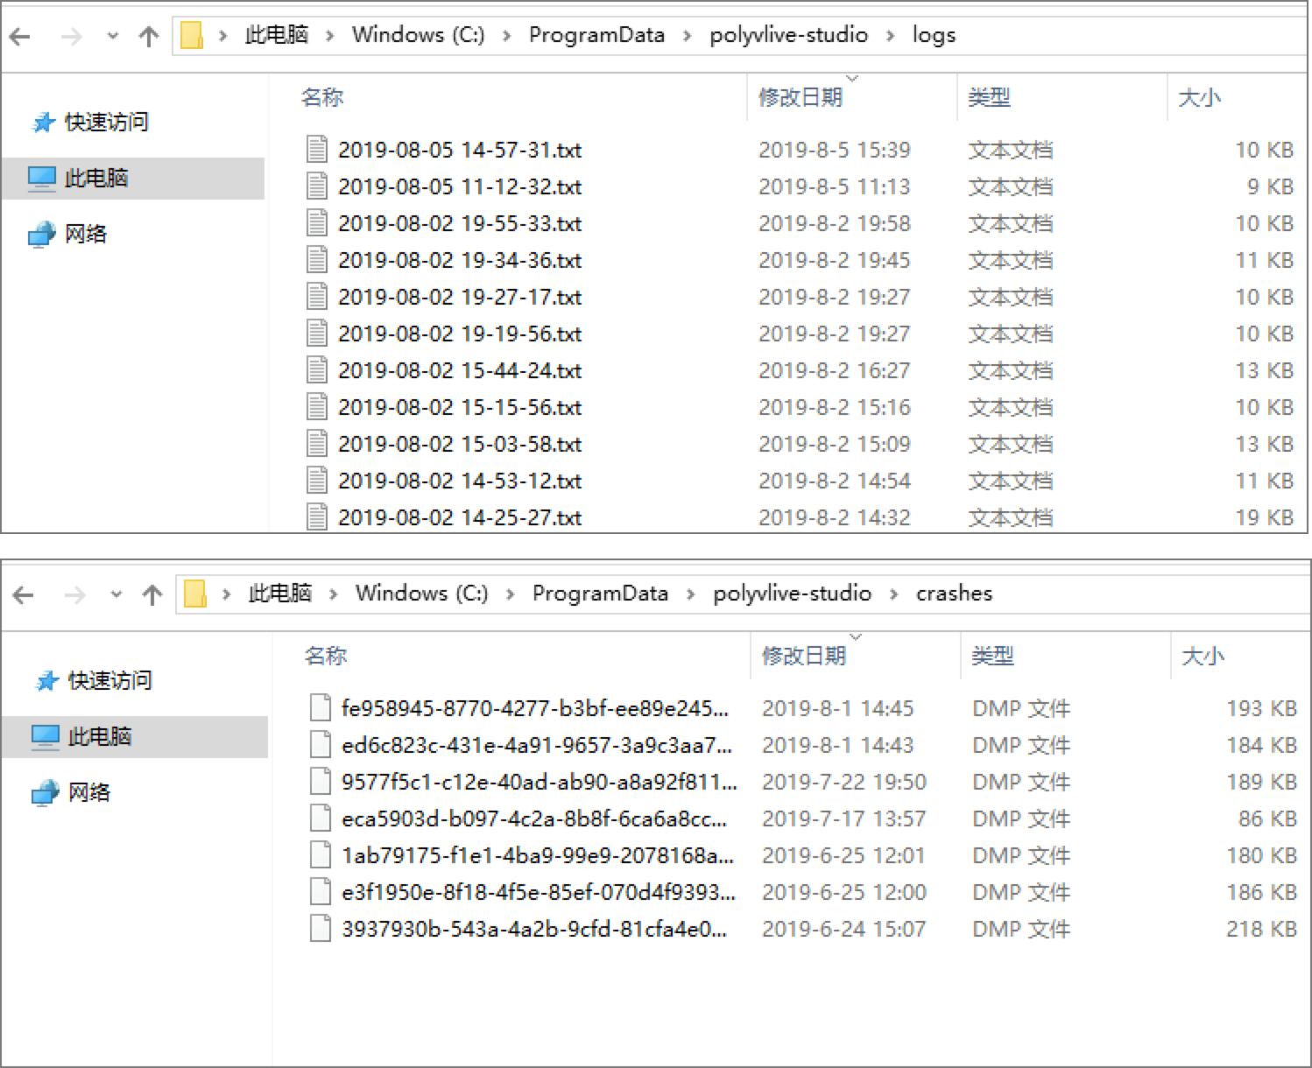This screenshot has width=1312, height=1068.
Task: Navigate to polyvlive-studio in crashes address bar
Action: [x=792, y=594]
